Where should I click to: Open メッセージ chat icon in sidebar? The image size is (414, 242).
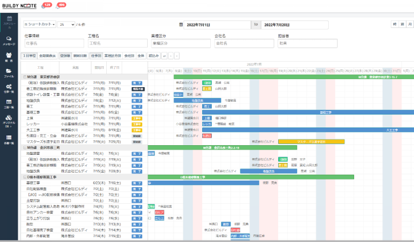coord(9,39)
